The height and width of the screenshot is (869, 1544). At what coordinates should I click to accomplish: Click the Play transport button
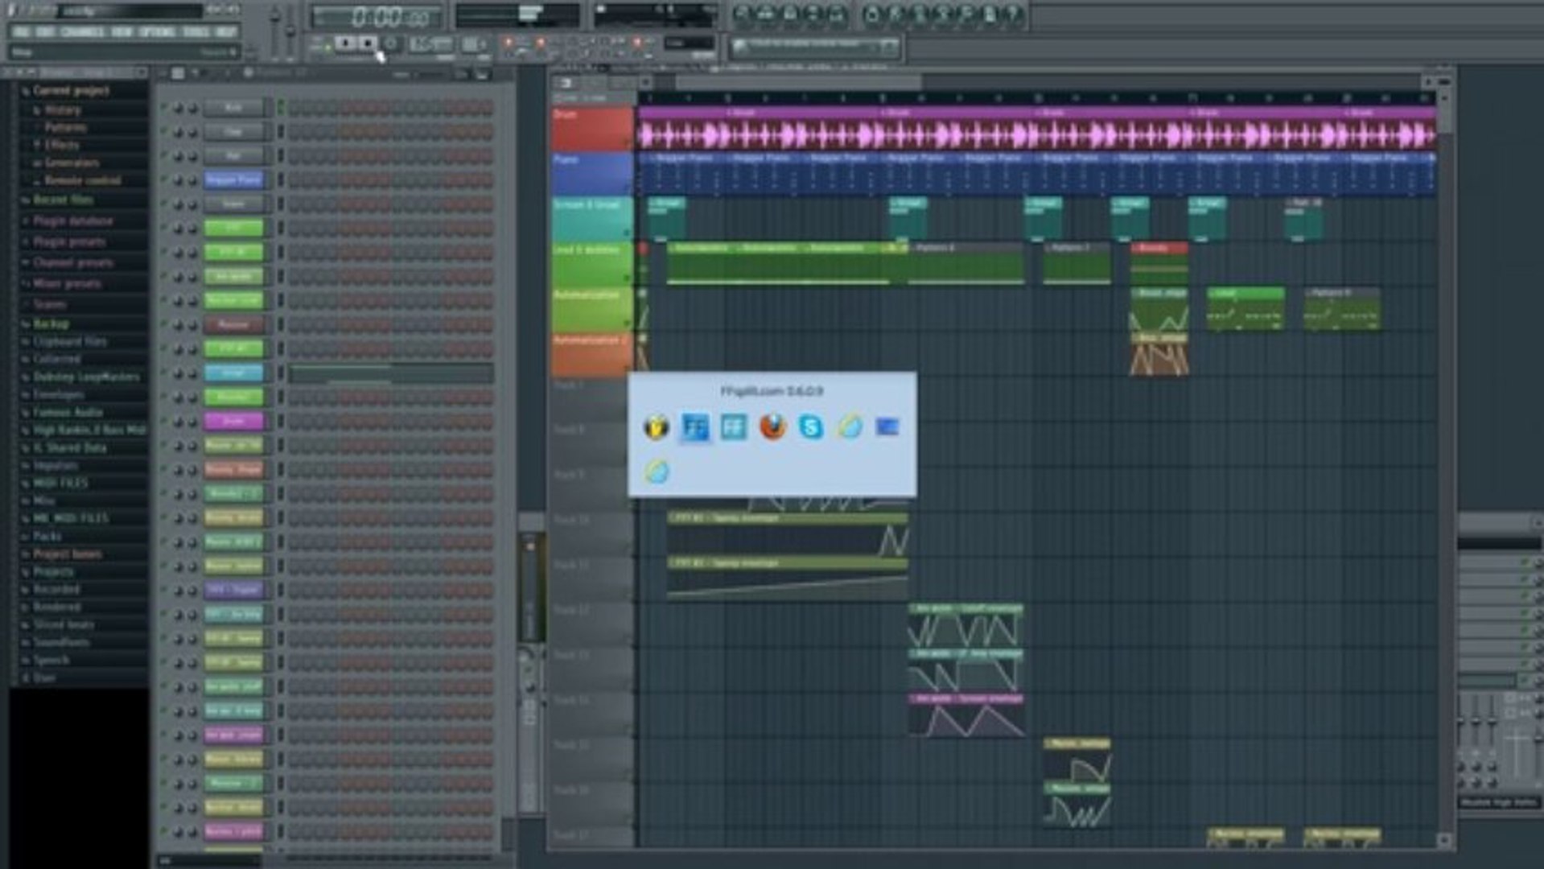pyautogui.click(x=346, y=43)
